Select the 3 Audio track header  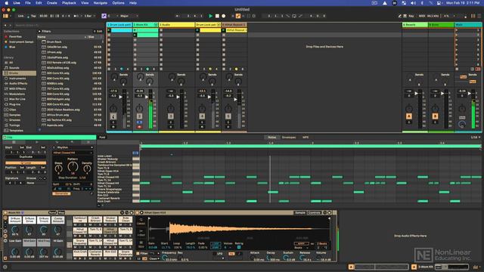click(x=177, y=24)
